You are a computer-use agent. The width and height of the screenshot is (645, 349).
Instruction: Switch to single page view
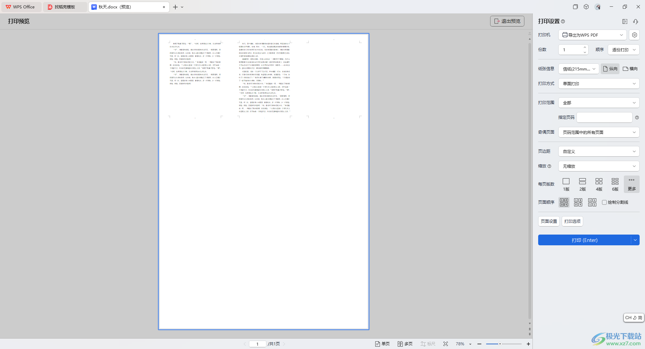click(382, 344)
